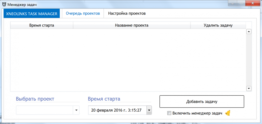Click the date field showing 20 февраля 2016
Screen dimensions: 262x124
(117, 110)
